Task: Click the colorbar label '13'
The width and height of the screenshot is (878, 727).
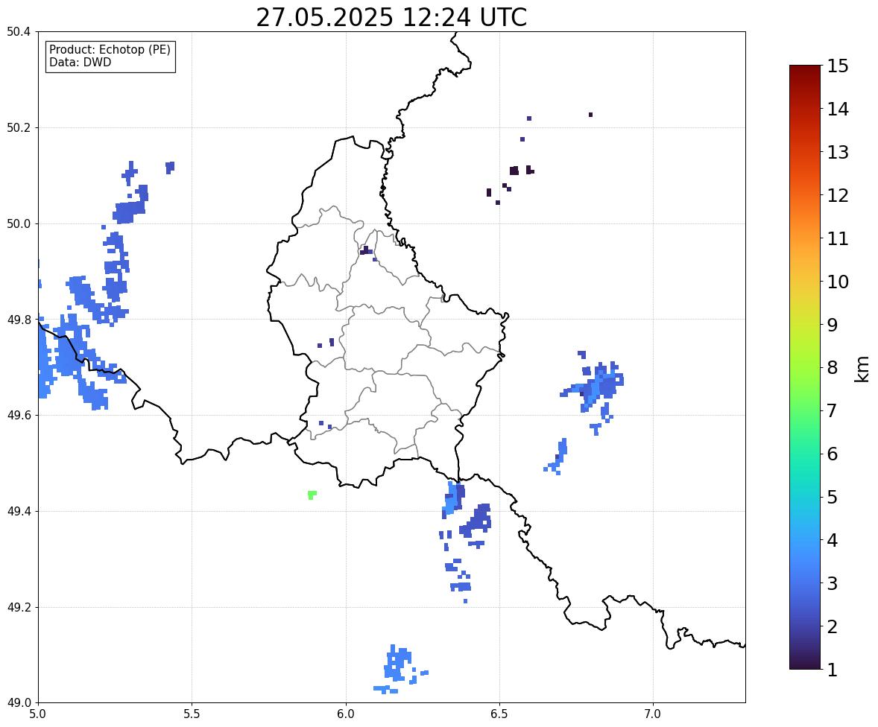Action: pyautogui.click(x=838, y=152)
